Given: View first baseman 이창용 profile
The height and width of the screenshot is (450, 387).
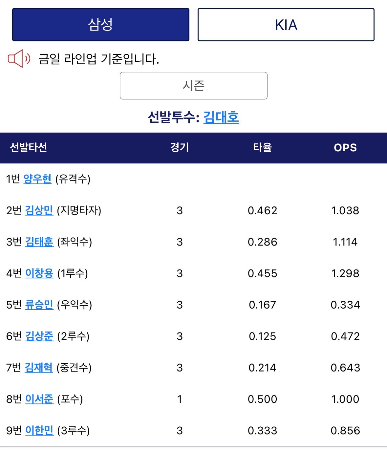Looking at the screenshot, I should pyautogui.click(x=39, y=273).
